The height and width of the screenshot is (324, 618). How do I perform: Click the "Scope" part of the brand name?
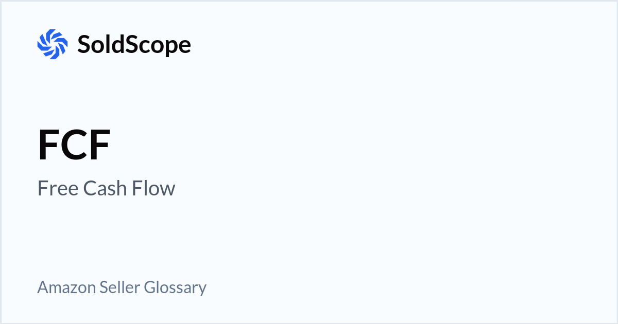pos(160,45)
